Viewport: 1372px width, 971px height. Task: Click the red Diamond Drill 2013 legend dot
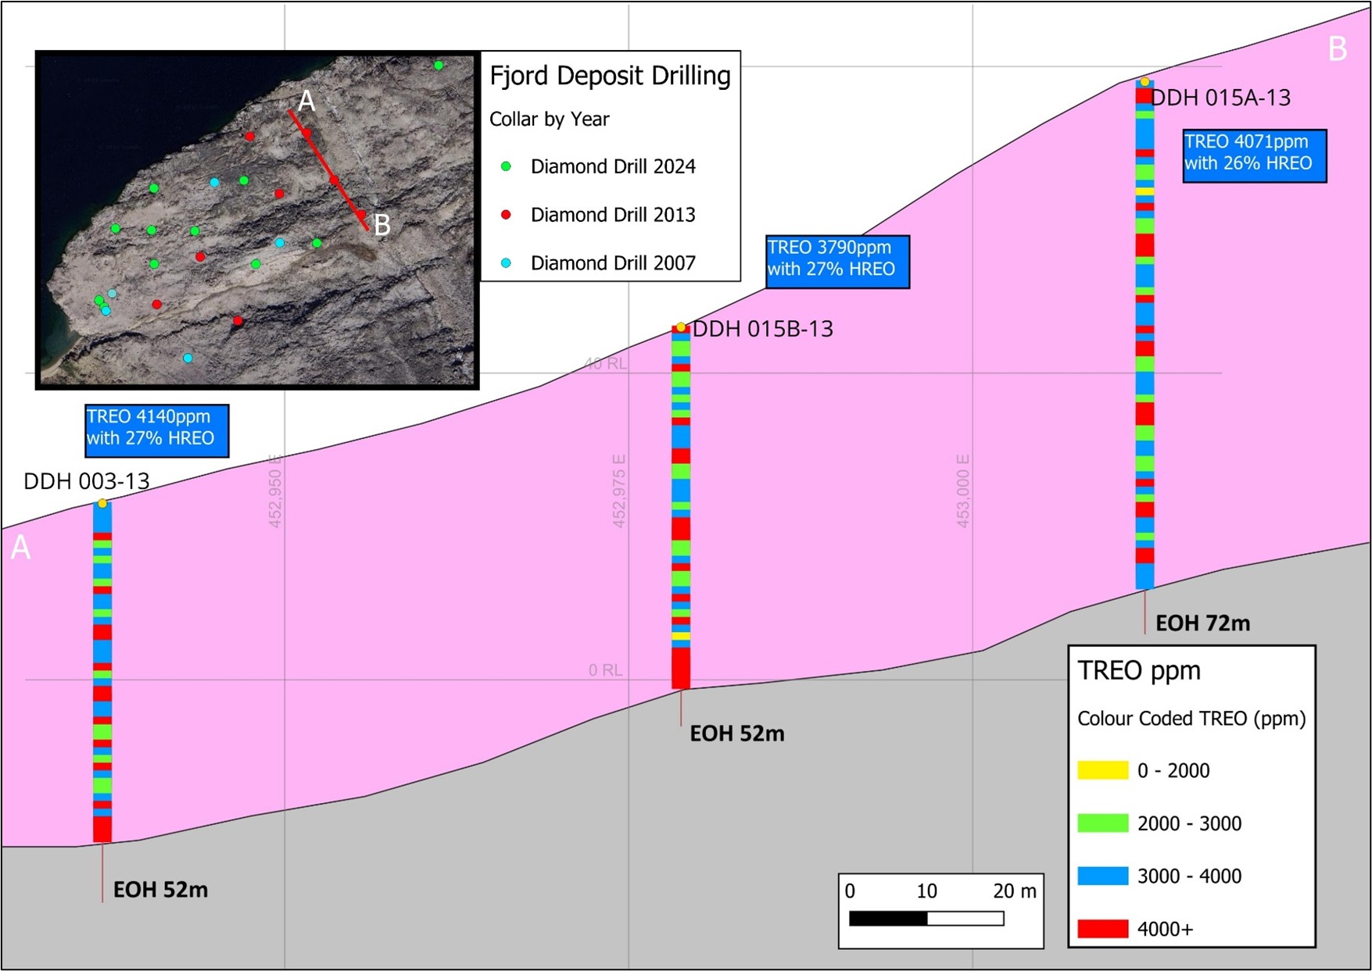tap(506, 215)
